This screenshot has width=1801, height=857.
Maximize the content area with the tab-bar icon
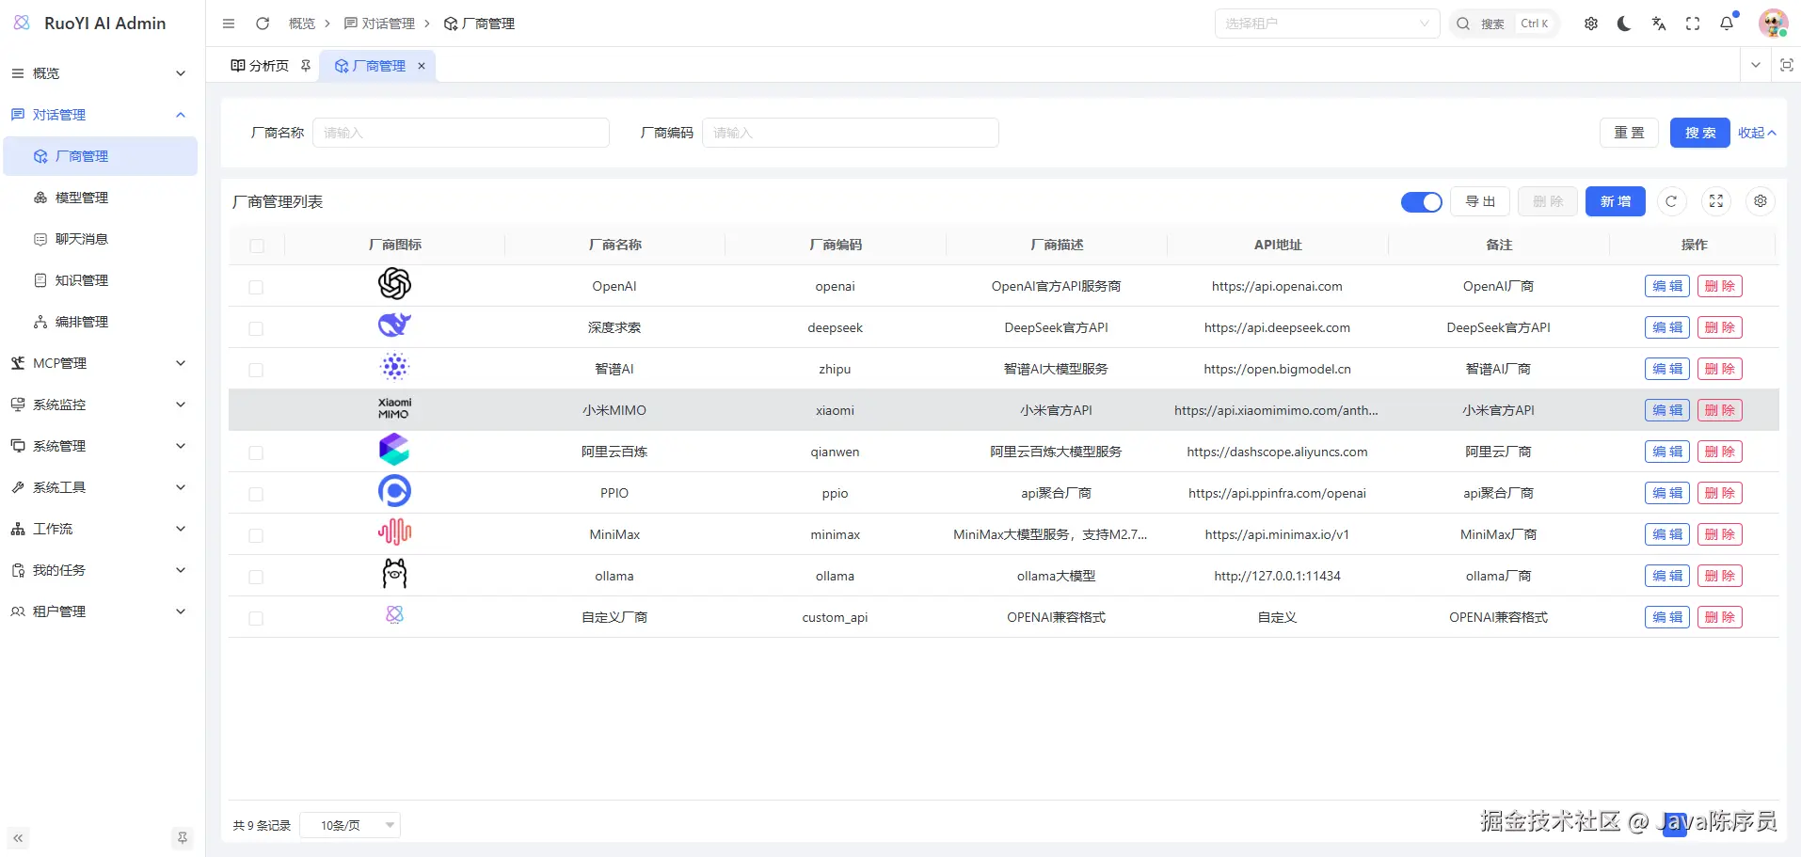pyautogui.click(x=1786, y=65)
